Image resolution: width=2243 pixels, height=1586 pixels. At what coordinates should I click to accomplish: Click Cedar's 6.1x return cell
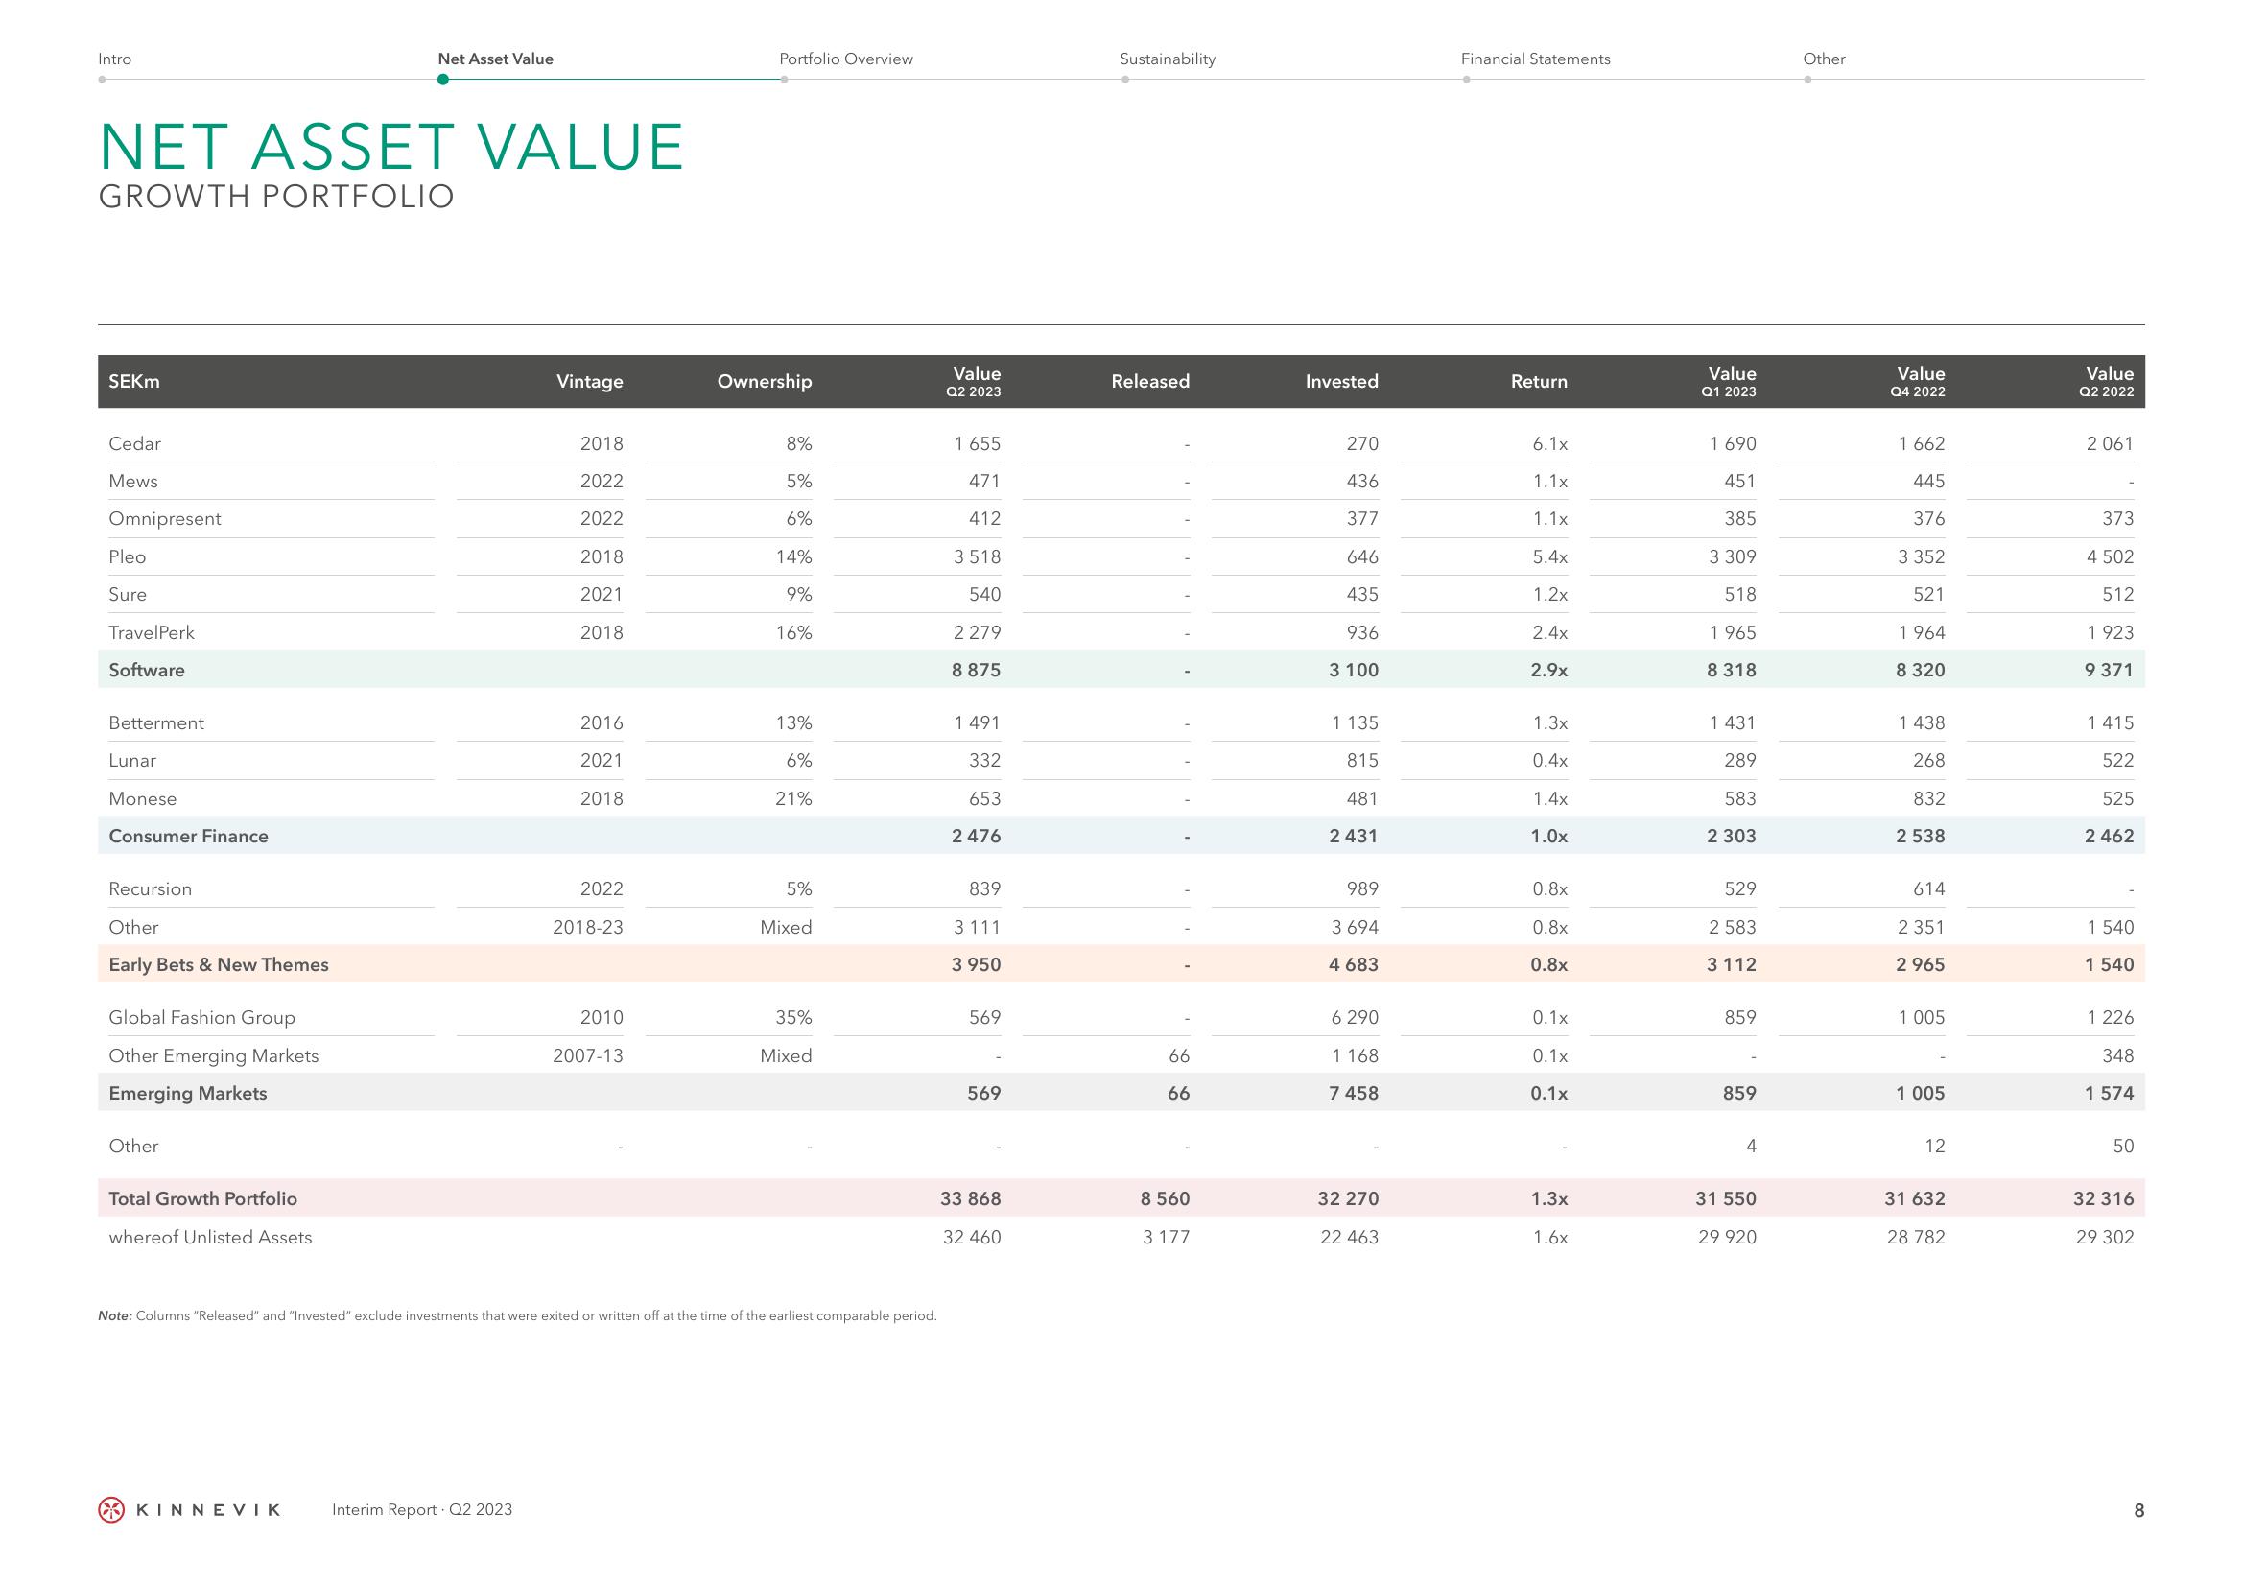tap(1549, 443)
